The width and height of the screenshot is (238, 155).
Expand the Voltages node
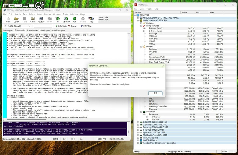click(x=141, y=23)
